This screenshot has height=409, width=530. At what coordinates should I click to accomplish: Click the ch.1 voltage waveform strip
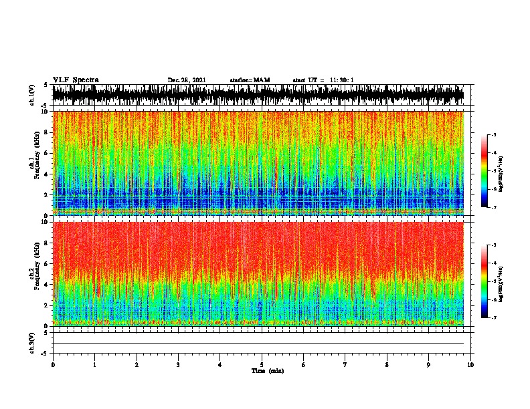click(258, 95)
